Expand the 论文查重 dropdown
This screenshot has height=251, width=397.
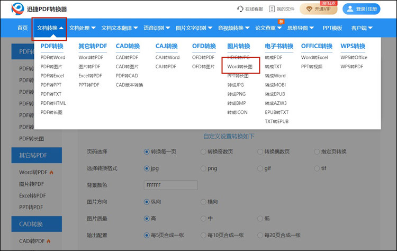coord(268,28)
